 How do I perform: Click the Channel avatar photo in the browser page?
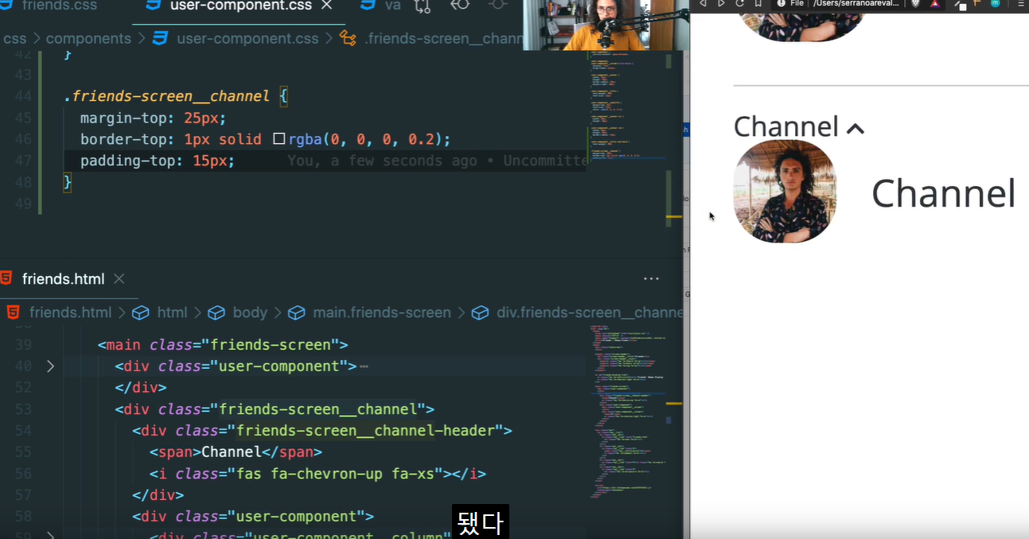785,192
